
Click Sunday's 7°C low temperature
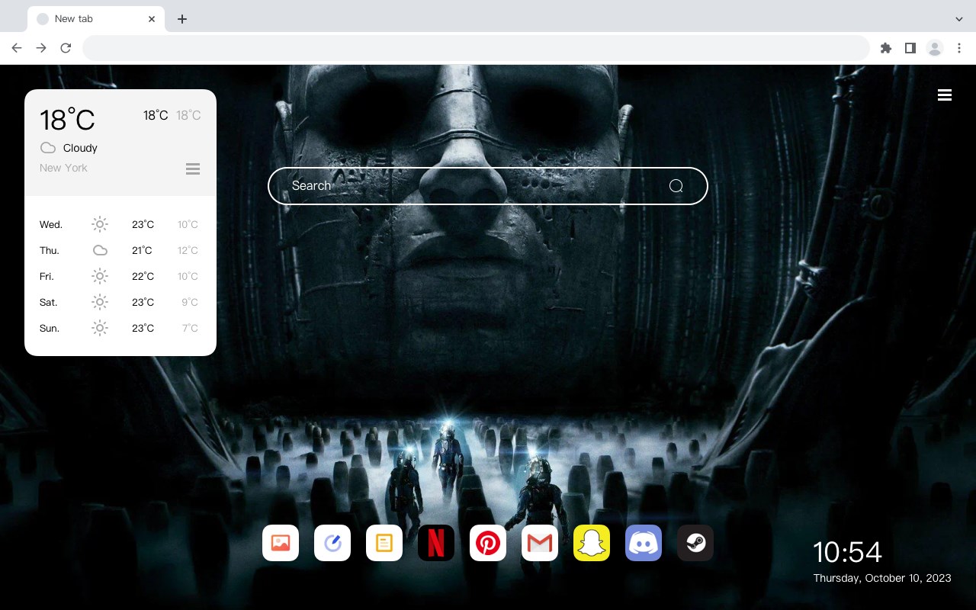click(x=190, y=328)
